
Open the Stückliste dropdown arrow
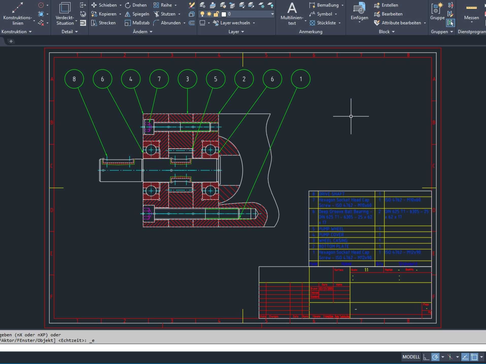click(x=339, y=23)
